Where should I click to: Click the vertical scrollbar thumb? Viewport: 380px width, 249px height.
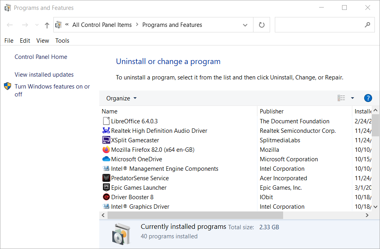pos(375,125)
